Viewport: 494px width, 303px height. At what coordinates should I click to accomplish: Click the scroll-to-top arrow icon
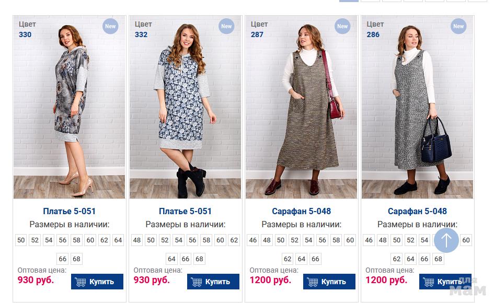[x=446, y=240]
